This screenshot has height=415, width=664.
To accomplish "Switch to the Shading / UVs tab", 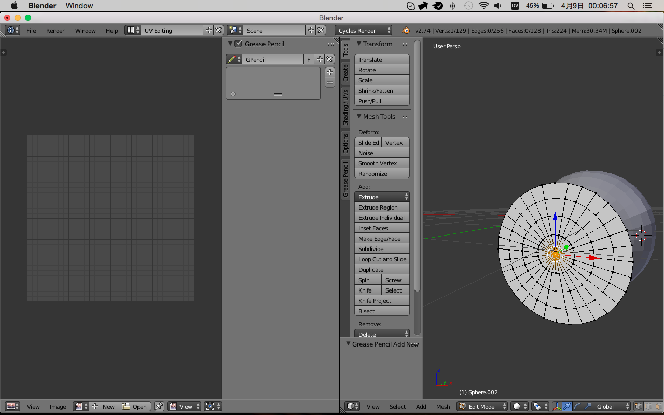I will pos(345,107).
